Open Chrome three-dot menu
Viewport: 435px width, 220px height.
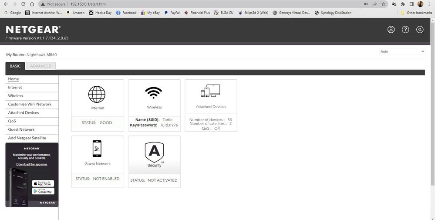(429, 4)
